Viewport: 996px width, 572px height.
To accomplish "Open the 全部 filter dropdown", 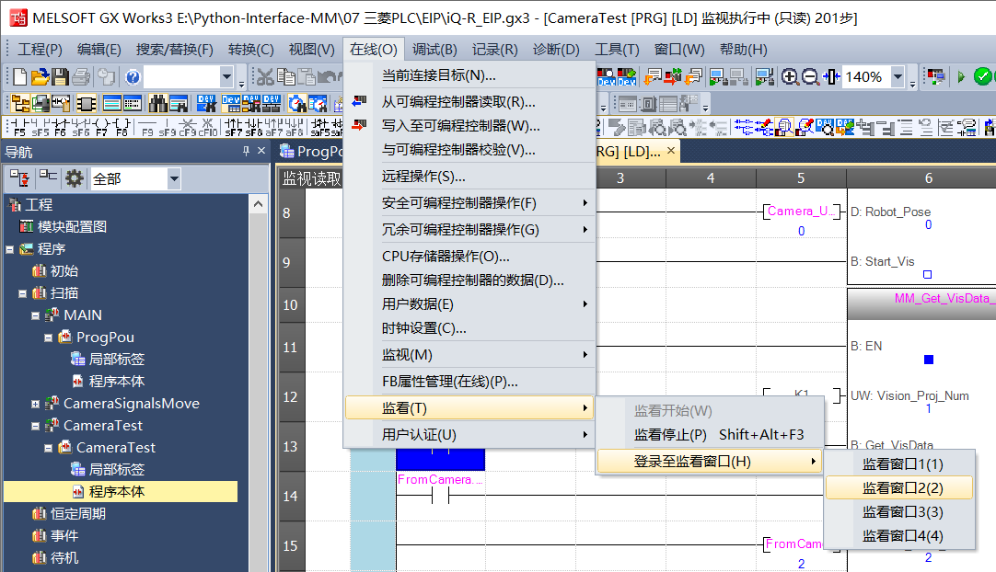I will (x=173, y=179).
